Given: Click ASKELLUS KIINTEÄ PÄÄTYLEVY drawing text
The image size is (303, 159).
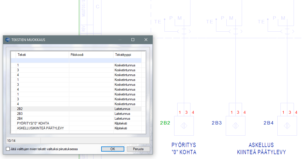Looking at the screenshot, I should click(x=261, y=148).
